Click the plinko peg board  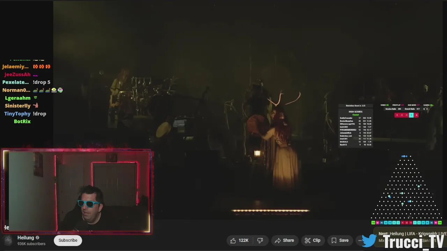pyautogui.click(x=407, y=188)
